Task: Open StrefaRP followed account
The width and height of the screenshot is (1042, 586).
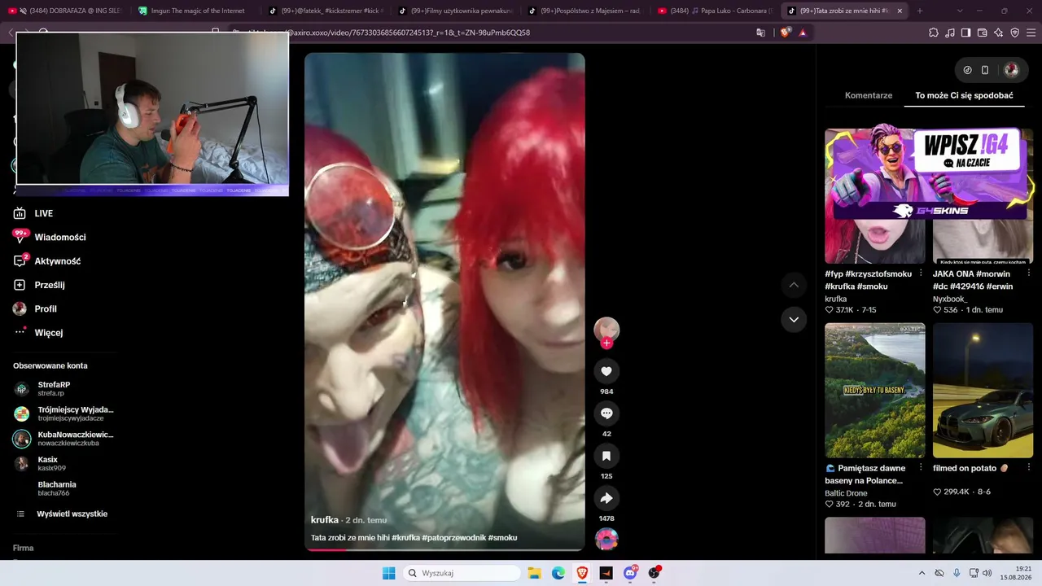Action: click(63, 389)
